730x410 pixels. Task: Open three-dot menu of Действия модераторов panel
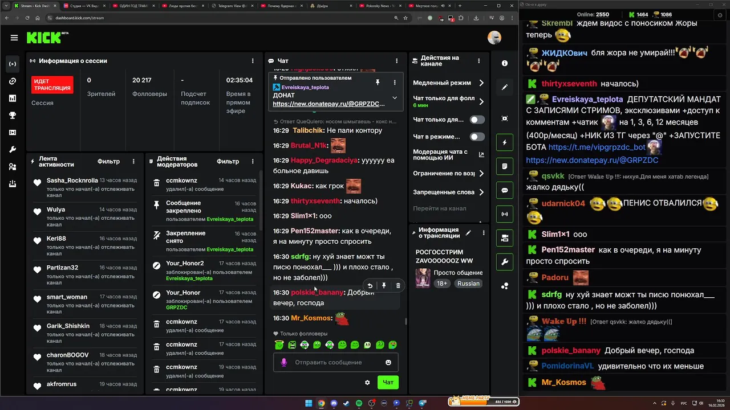pyautogui.click(x=253, y=161)
